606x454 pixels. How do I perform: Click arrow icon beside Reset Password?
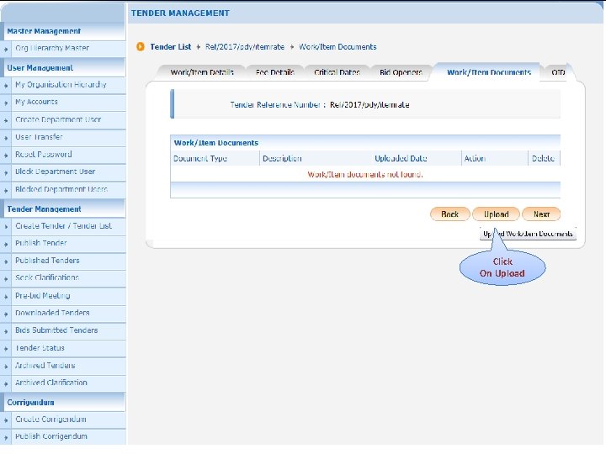6,156
